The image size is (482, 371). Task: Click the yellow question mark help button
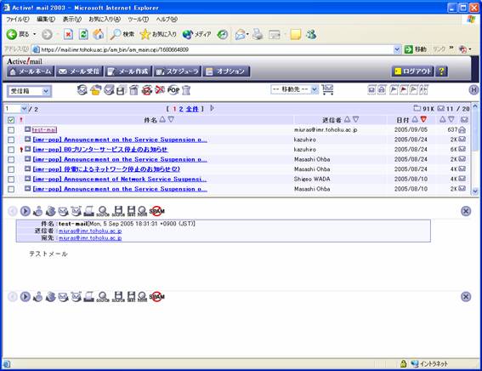tap(441, 71)
